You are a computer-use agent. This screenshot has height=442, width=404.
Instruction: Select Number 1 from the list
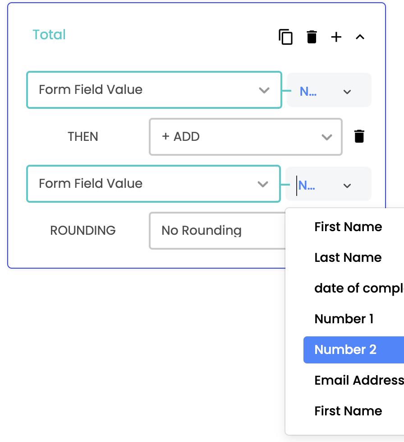[x=344, y=319]
